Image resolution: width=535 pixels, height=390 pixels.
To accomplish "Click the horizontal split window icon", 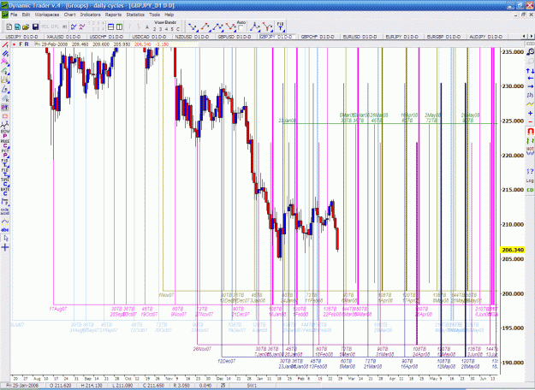I will pyautogui.click(x=111, y=27).
